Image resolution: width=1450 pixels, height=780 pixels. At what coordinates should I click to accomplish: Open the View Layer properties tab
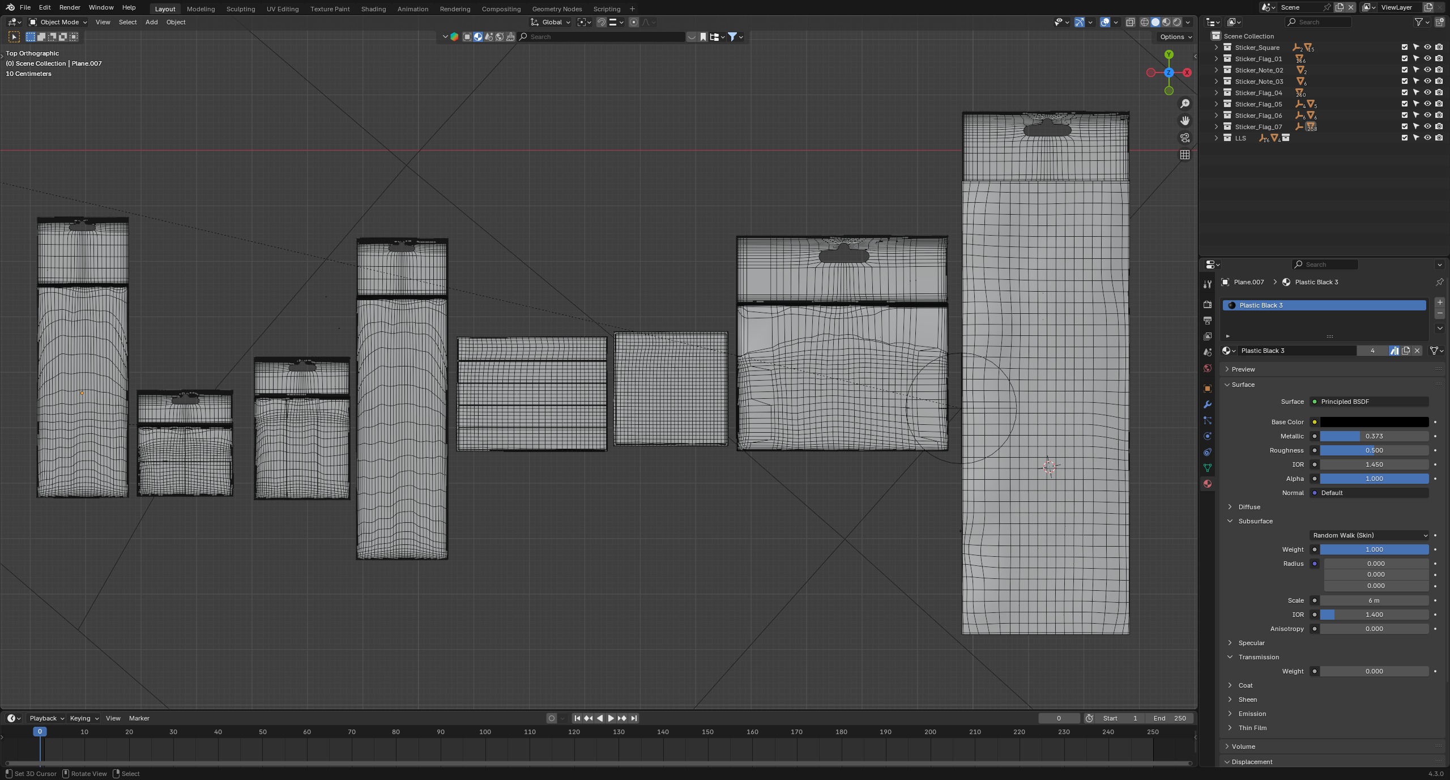1207,336
